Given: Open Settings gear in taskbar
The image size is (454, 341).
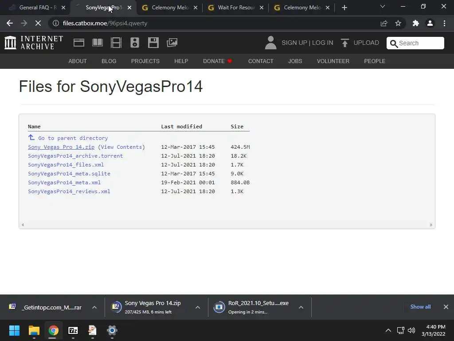Looking at the screenshot, I should click(x=112, y=330).
